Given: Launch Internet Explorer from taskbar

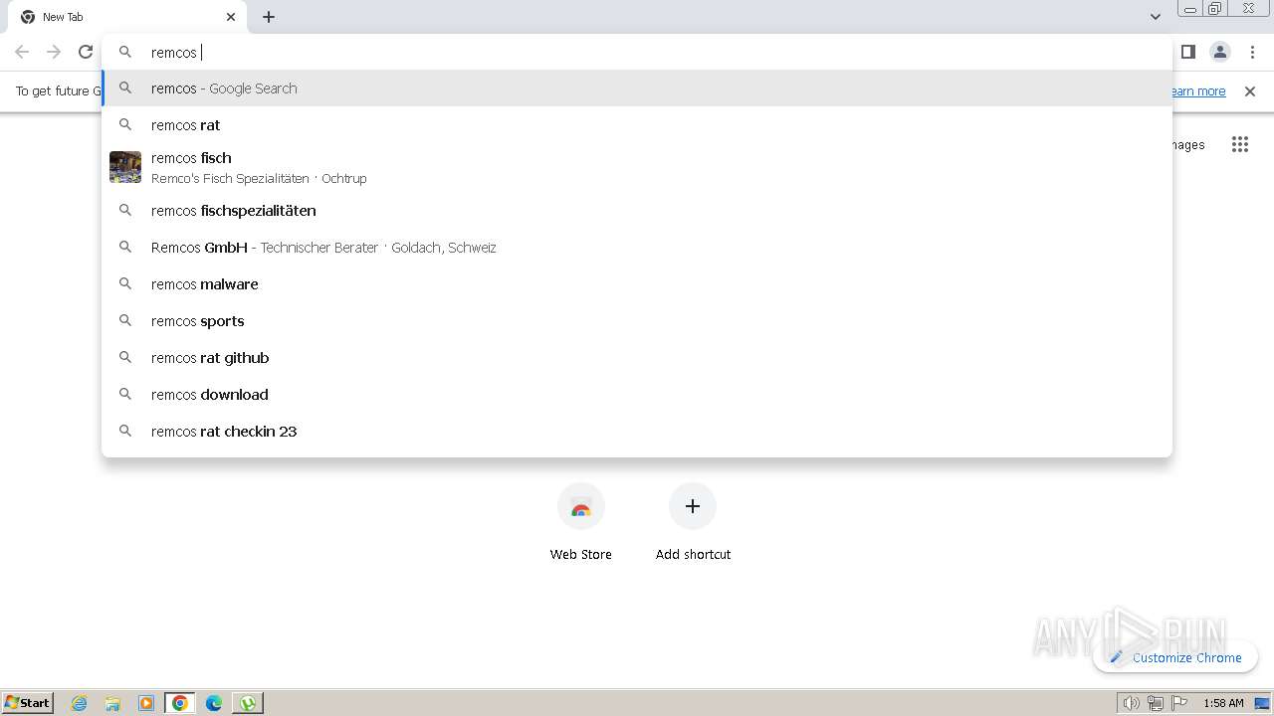Looking at the screenshot, I should (x=80, y=703).
